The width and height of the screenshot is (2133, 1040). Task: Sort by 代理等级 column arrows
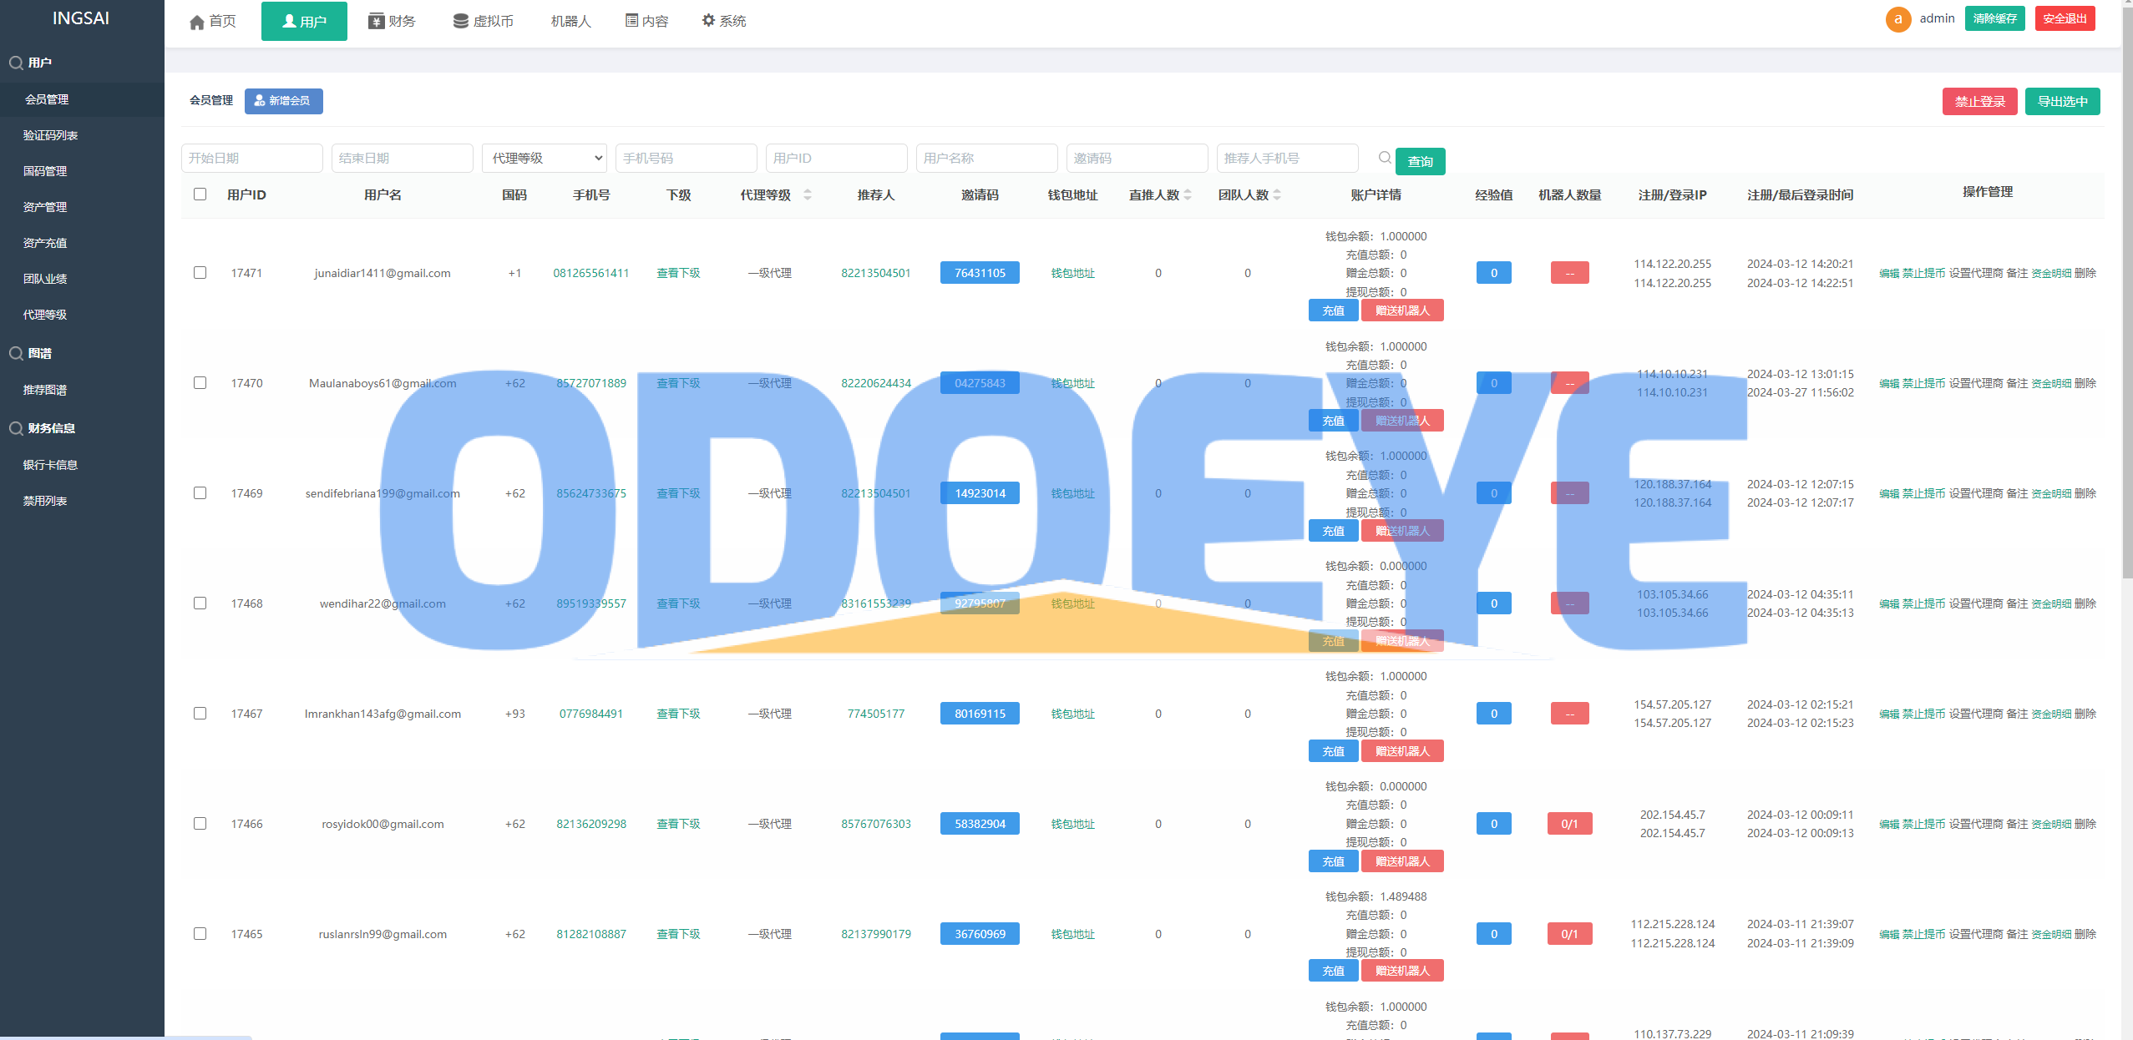[808, 194]
